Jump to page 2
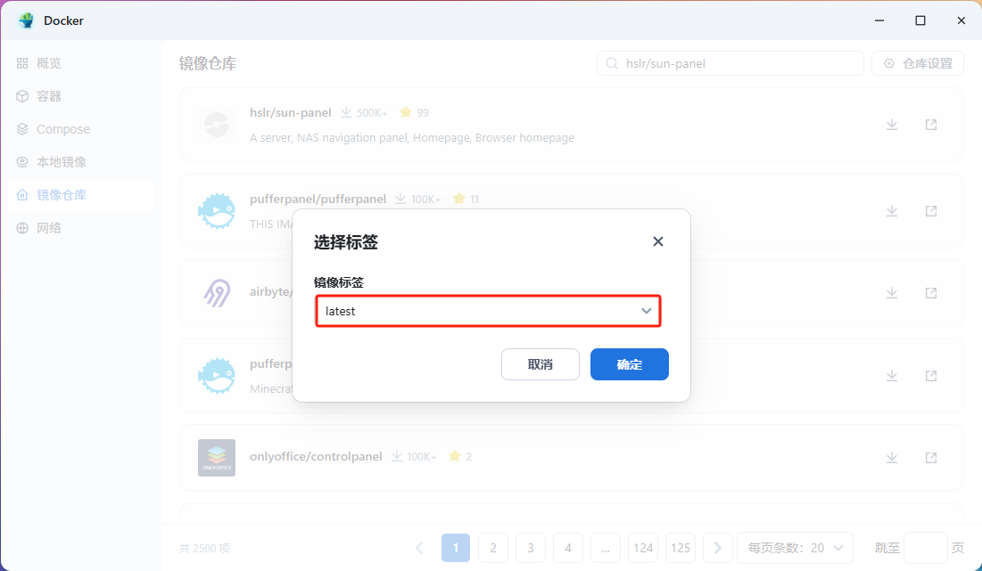 pos(493,548)
